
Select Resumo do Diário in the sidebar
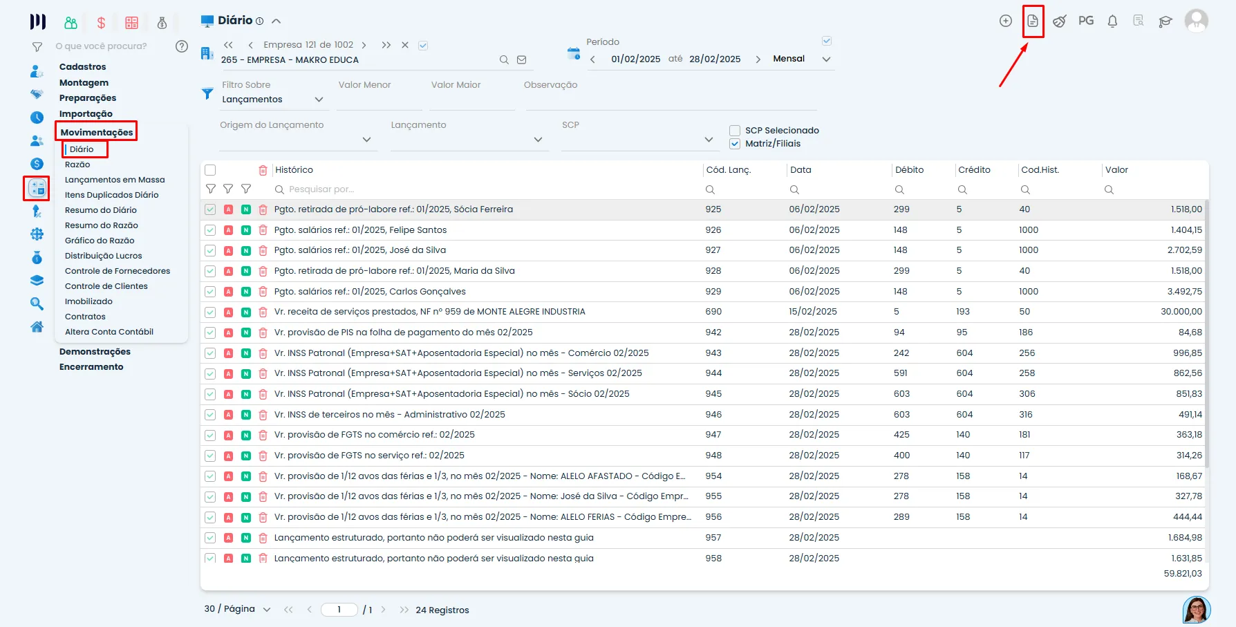pos(101,210)
